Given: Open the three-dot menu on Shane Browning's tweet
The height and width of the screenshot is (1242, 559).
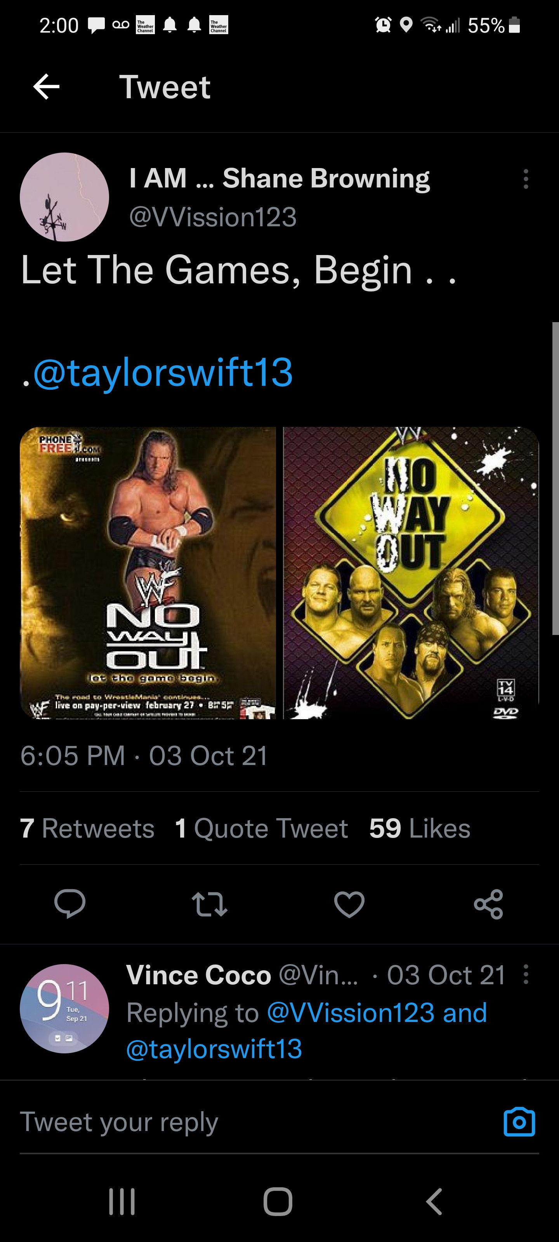Looking at the screenshot, I should click(x=526, y=179).
